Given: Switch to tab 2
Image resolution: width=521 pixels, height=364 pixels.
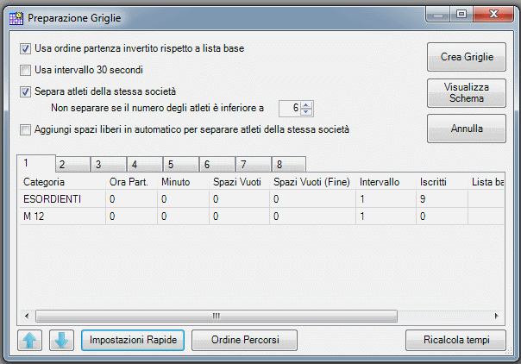Looking at the screenshot, I should (x=73, y=165).
